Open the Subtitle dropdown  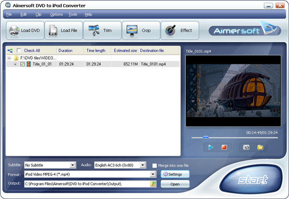(x=73, y=165)
